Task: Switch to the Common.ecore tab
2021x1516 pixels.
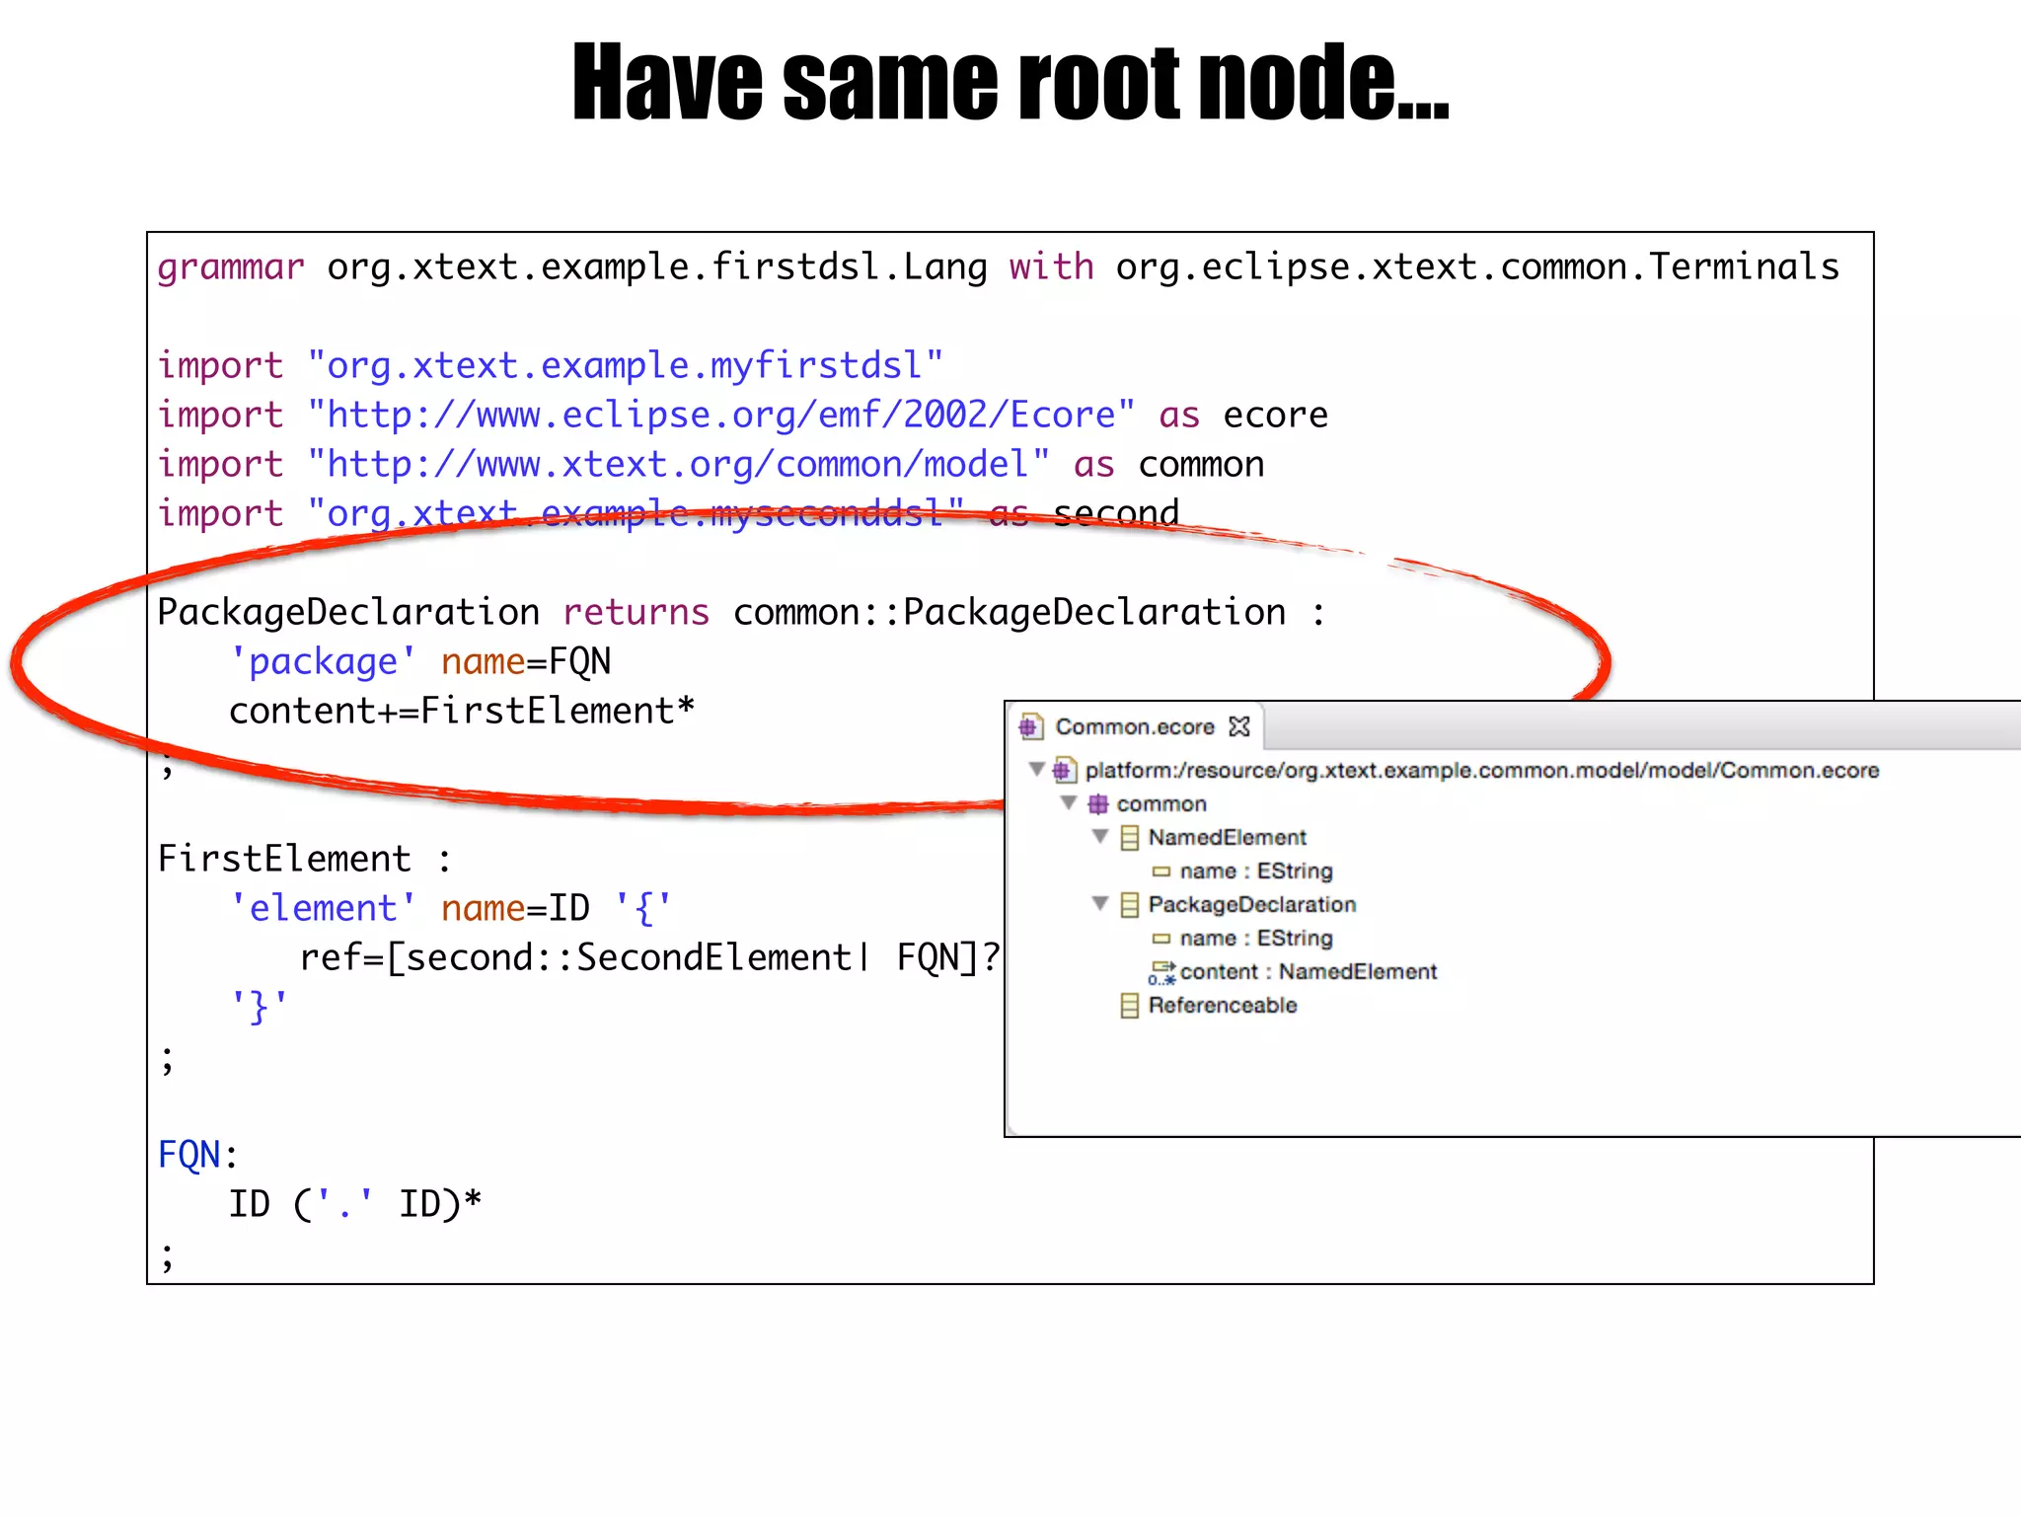Action: point(1134,727)
